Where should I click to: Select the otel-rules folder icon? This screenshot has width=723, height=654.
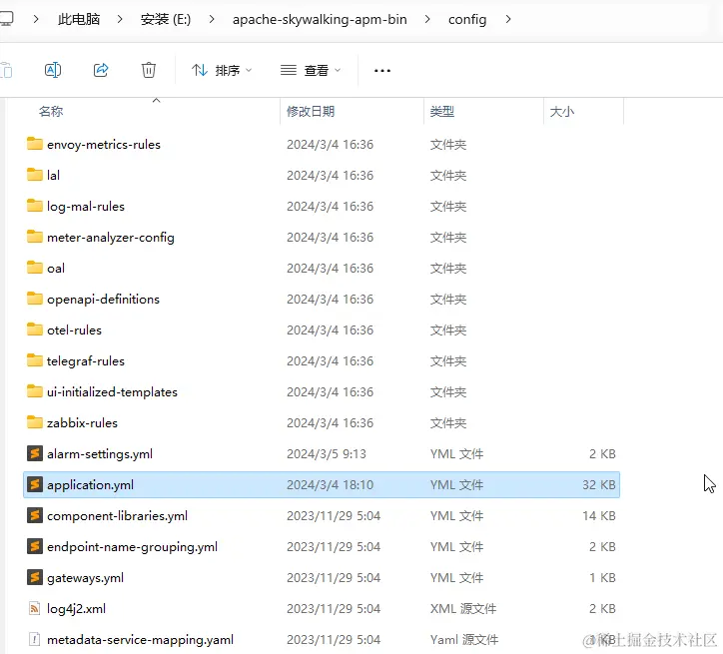click(x=35, y=329)
